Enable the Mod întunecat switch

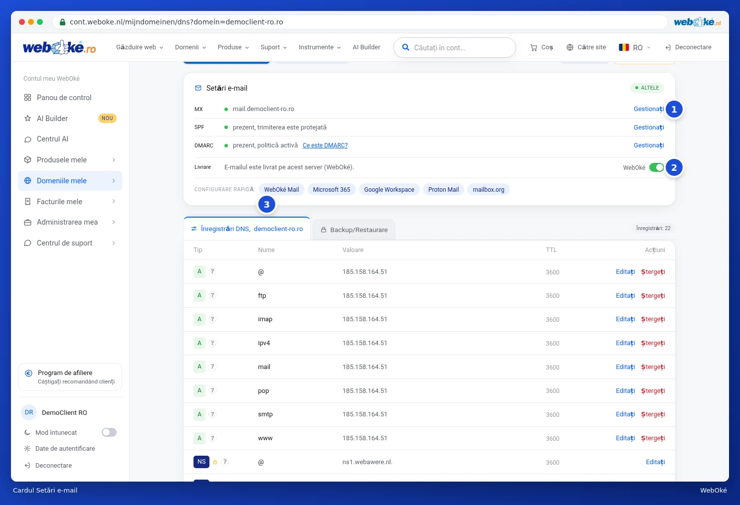(x=109, y=432)
